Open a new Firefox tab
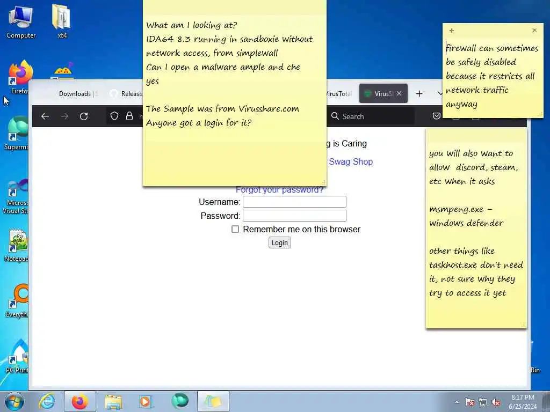Image resolution: width=550 pixels, height=412 pixels. (419, 93)
